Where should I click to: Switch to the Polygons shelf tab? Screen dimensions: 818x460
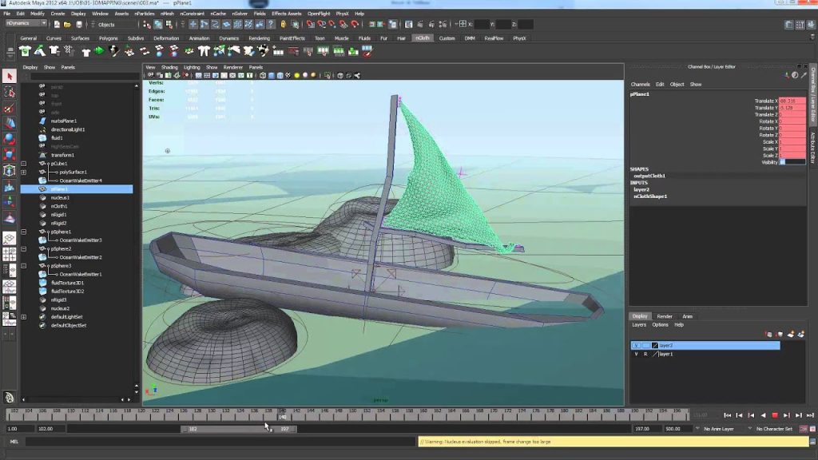point(109,38)
